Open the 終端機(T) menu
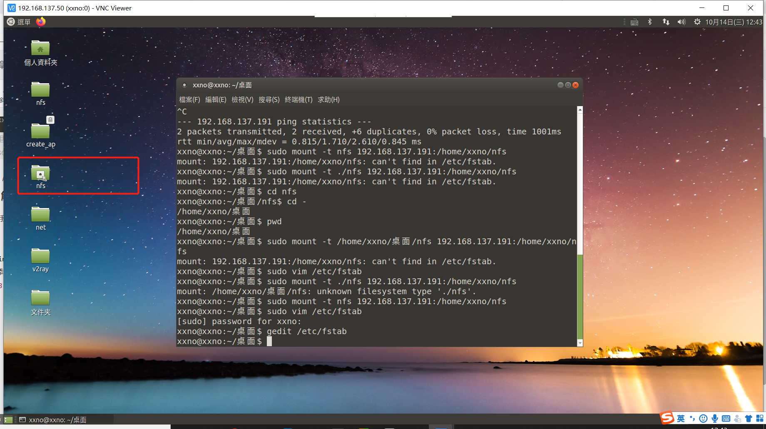766x429 pixels. [298, 99]
